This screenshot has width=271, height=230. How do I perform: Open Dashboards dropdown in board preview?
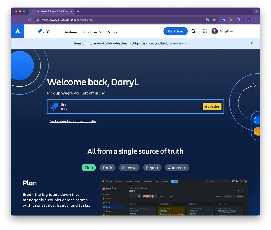pos(147,182)
